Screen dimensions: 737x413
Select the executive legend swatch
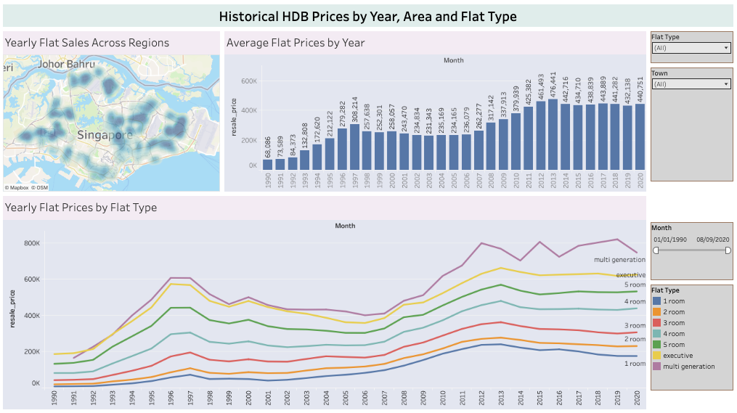pos(657,356)
